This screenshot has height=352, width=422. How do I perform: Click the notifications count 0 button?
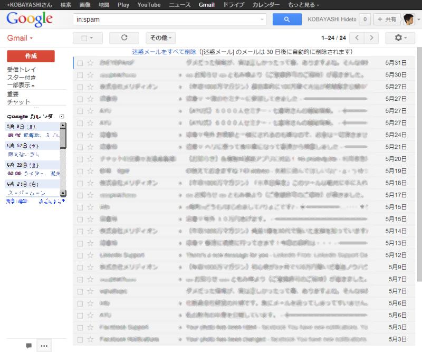tap(365, 20)
